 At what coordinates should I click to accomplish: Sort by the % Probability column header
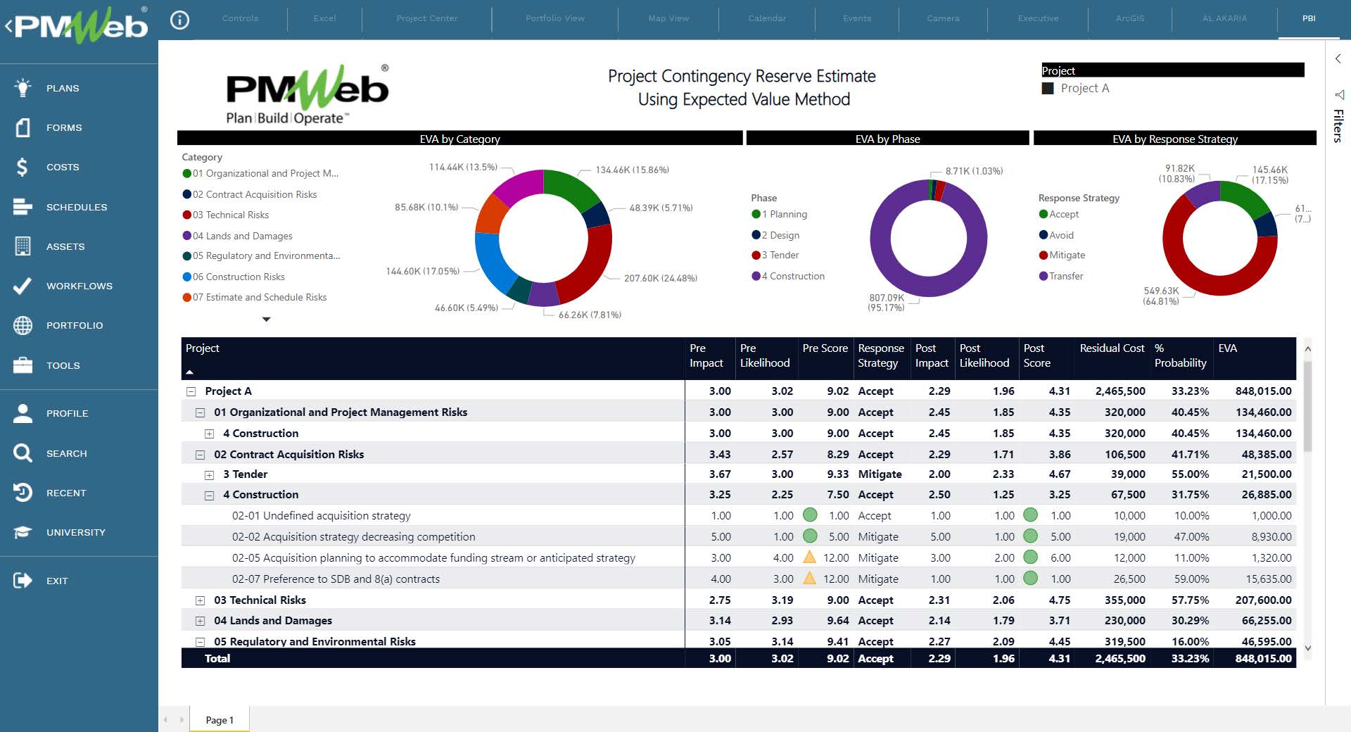click(x=1180, y=355)
